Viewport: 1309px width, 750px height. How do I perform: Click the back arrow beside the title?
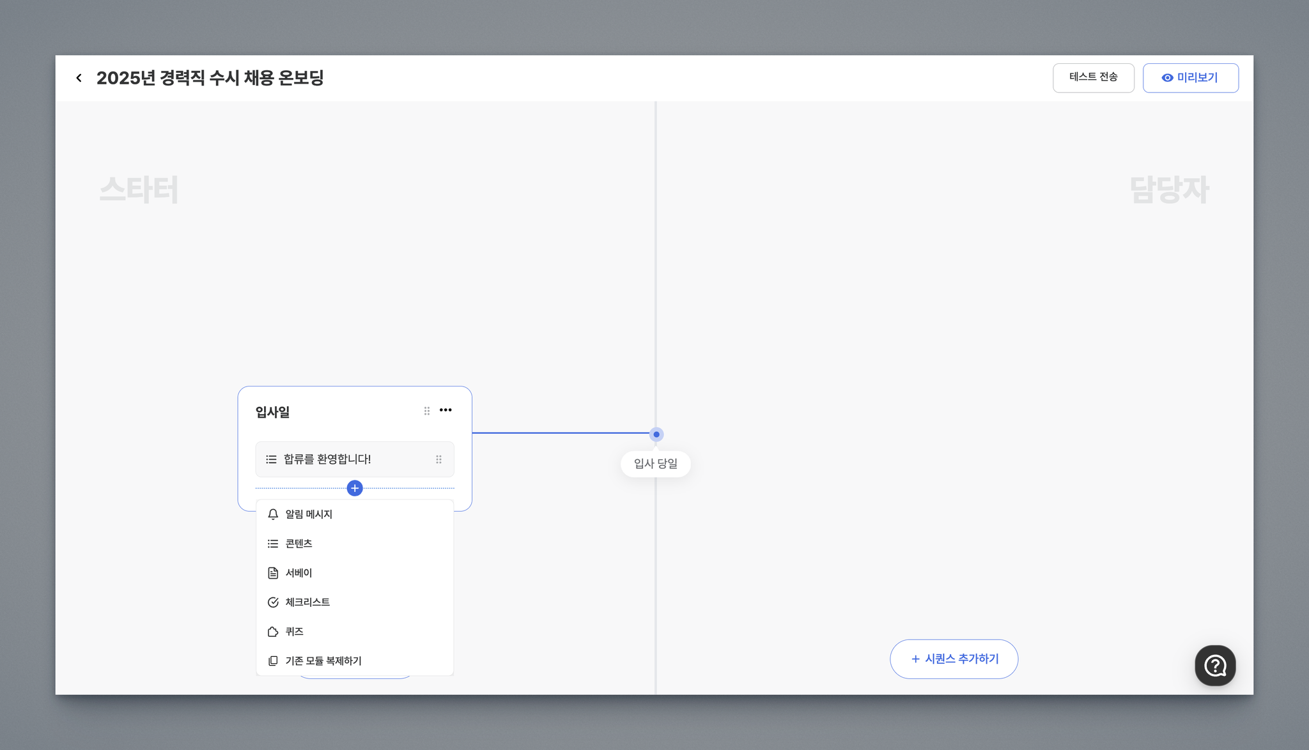coord(79,78)
